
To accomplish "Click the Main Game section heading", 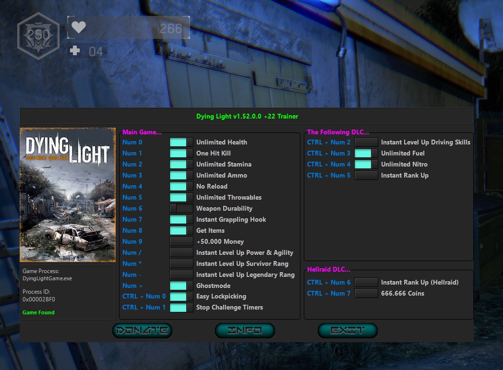I will [142, 132].
